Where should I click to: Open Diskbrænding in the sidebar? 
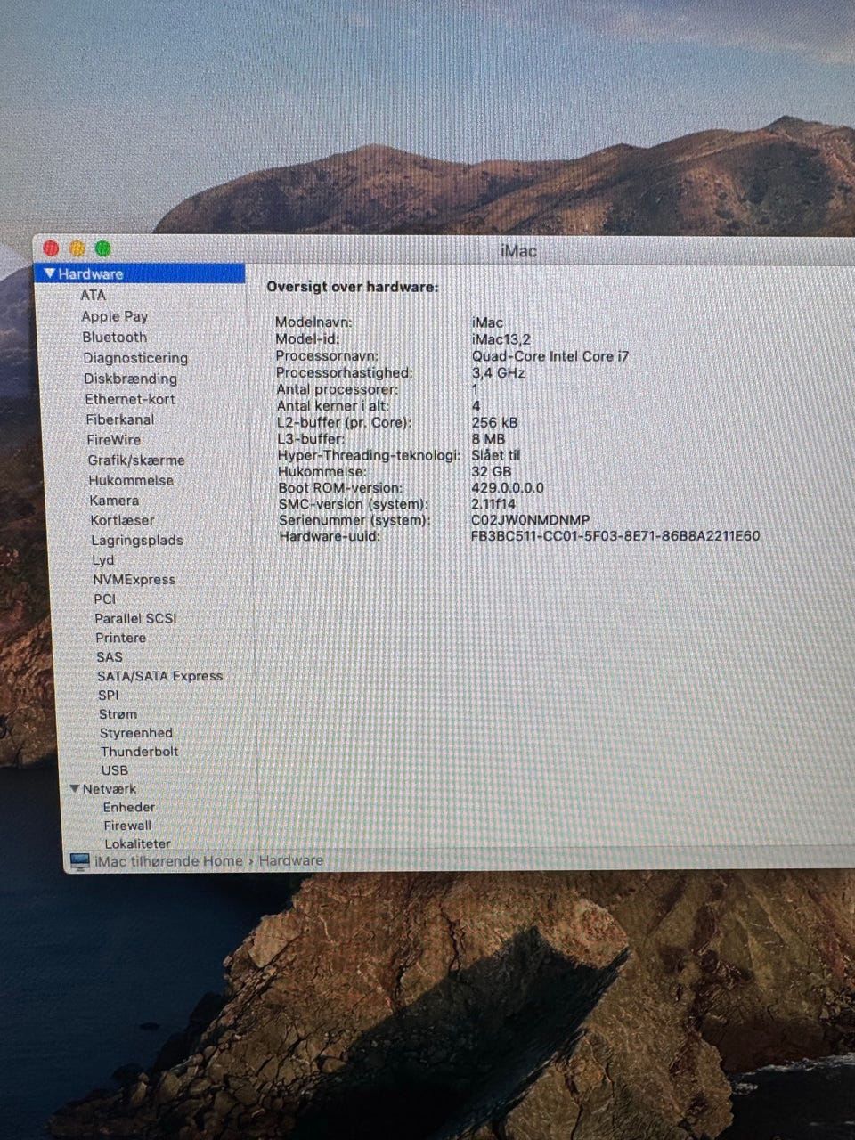pos(131,379)
